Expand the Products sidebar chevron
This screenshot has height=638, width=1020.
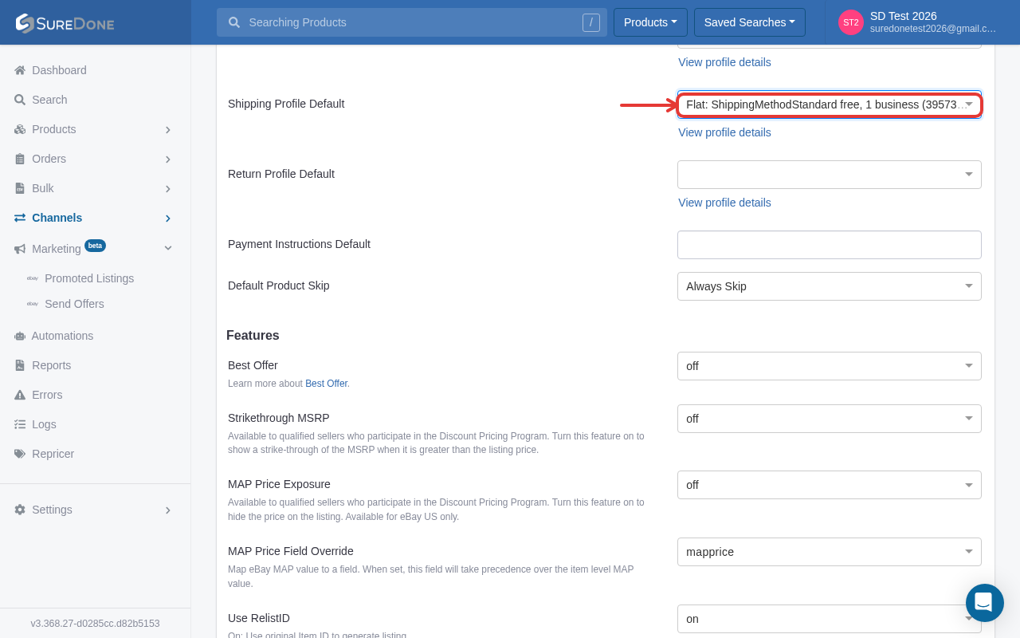point(168,129)
